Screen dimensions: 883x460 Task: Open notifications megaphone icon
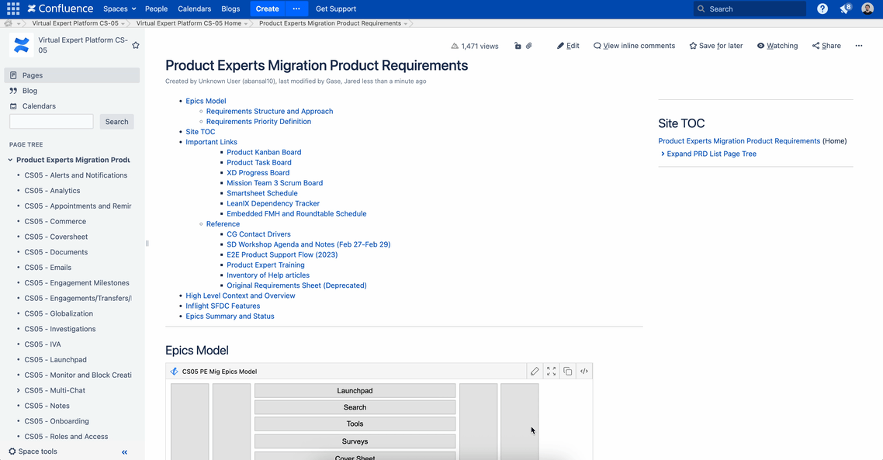tap(845, 9)
